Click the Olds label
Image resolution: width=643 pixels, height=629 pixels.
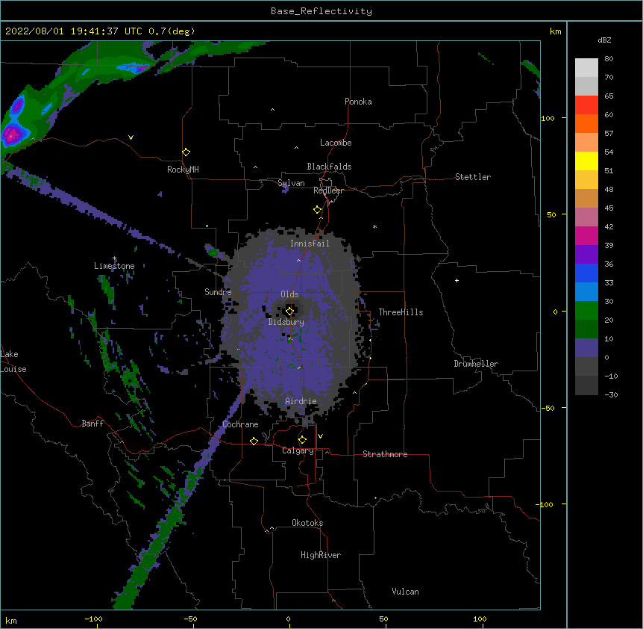[289, 294]
